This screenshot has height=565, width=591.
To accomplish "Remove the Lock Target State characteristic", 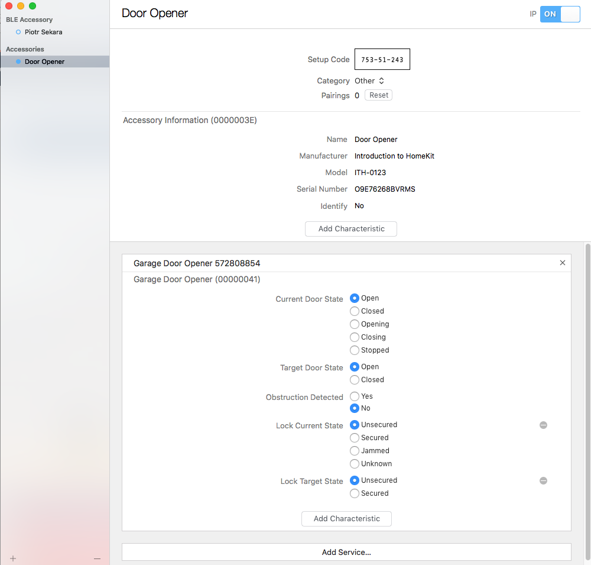I will [x=543, y=480].
